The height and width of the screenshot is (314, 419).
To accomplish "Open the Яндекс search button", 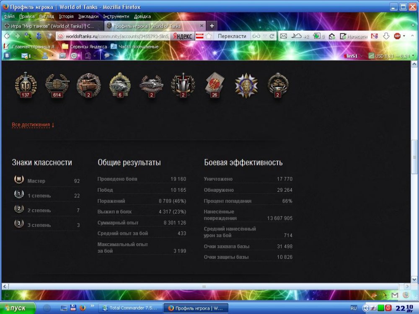I will tap(183, 36).
